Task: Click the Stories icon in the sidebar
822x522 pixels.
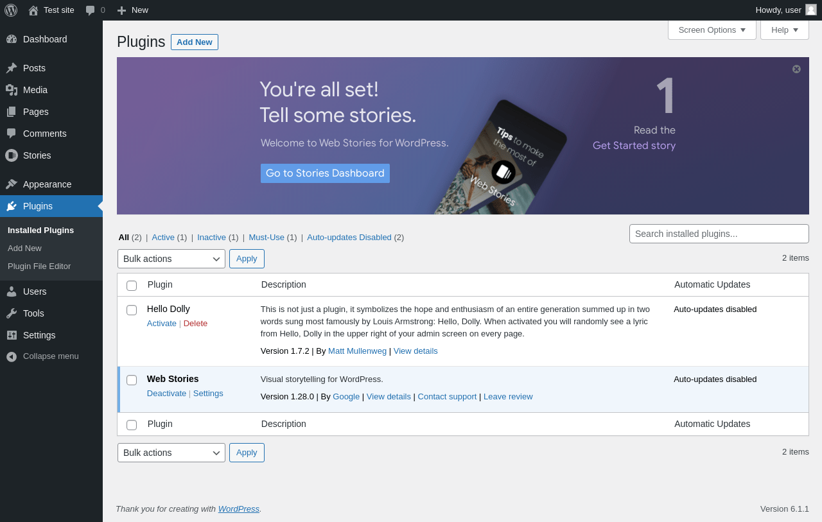Action: pos(12,155)
